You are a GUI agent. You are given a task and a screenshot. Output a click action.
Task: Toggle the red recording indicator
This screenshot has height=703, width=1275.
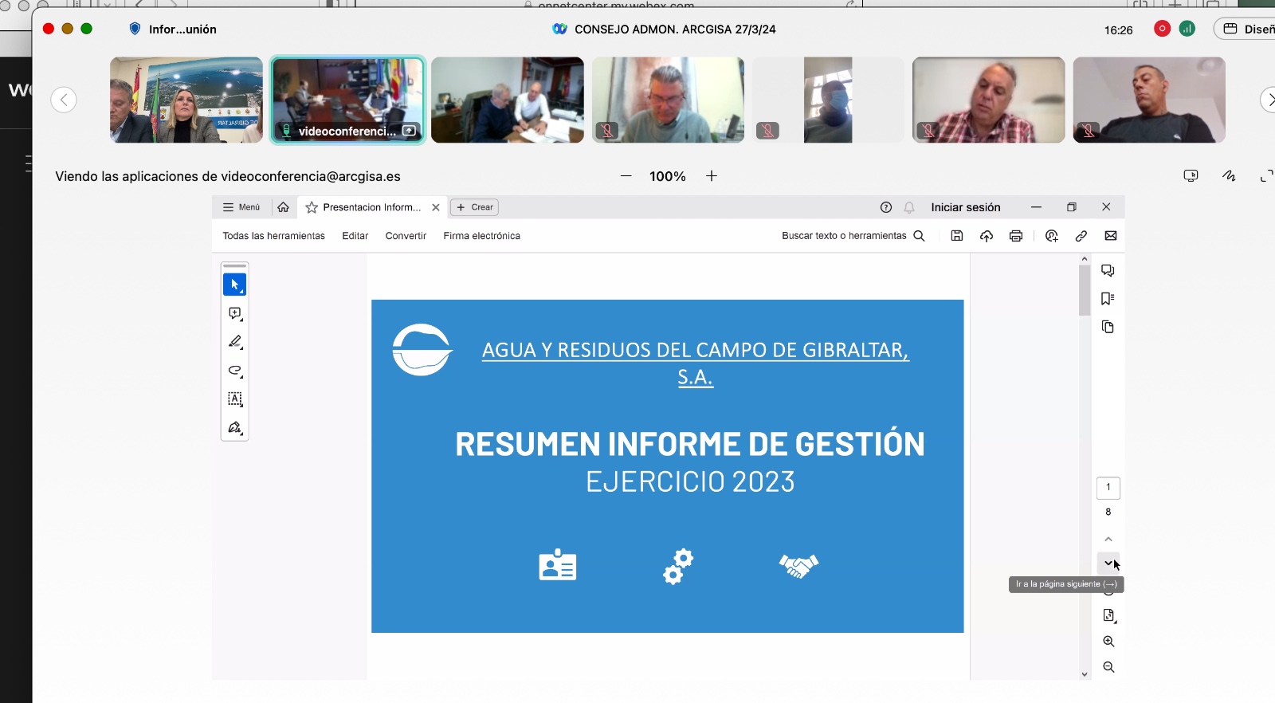[1162, 29]
